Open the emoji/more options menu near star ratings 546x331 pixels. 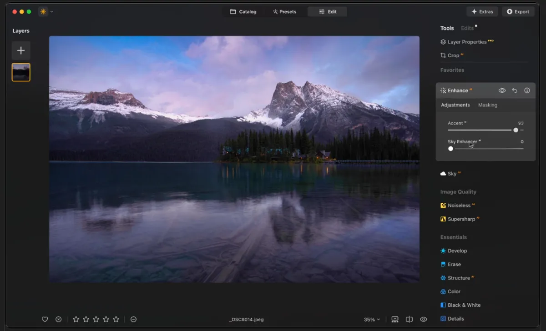(133, 319)
